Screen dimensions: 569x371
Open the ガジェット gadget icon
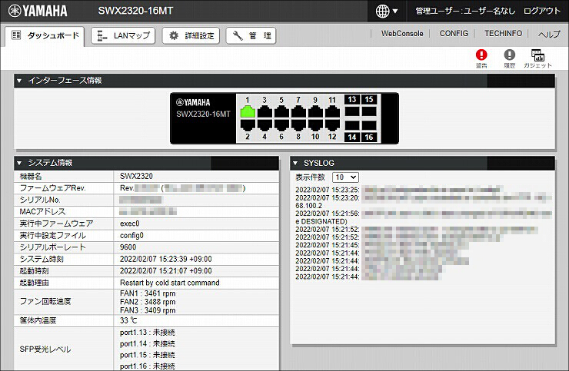(537, 58)
